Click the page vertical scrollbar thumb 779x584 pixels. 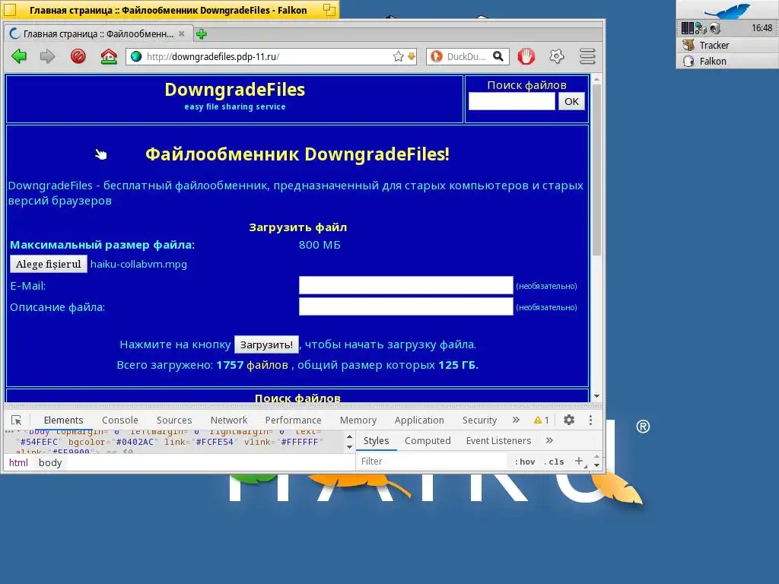[x=596, y=170]
